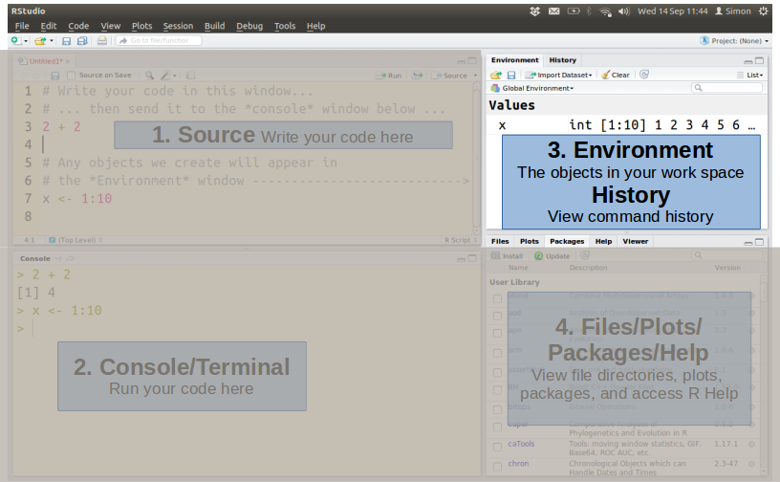Click the Find/Replace magnifier in Source editor
This screenshot has height=482, width=780.
tap(149, 76)
